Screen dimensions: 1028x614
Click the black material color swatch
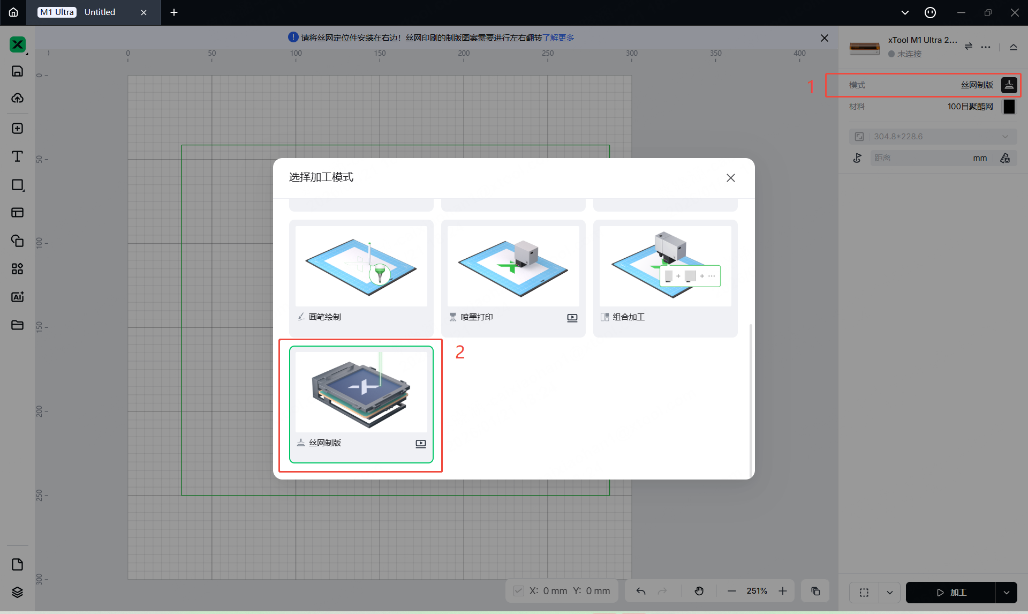pos(1009,107)
